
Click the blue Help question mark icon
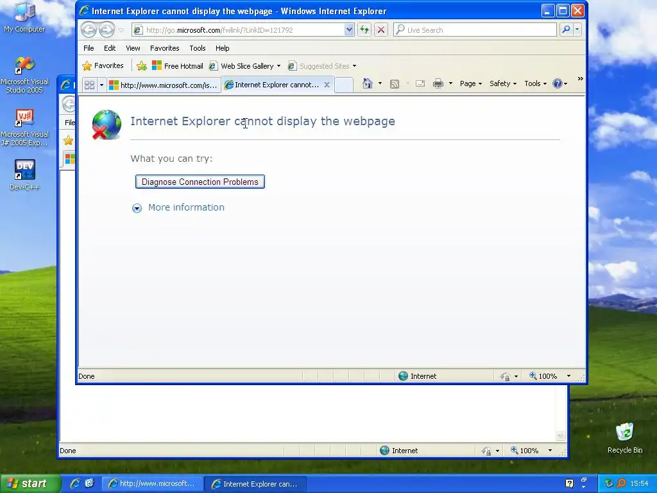pos(558,83)
